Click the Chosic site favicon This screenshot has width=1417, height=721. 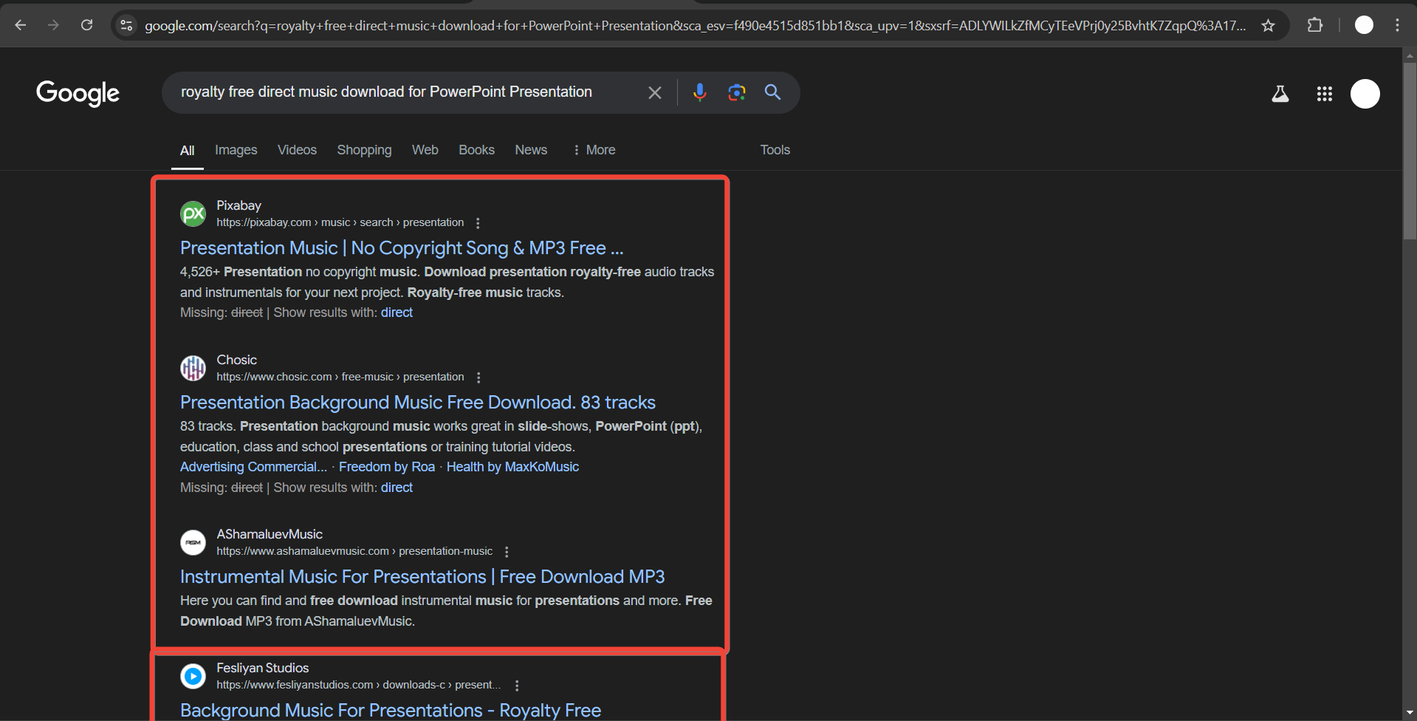[193, 368]
